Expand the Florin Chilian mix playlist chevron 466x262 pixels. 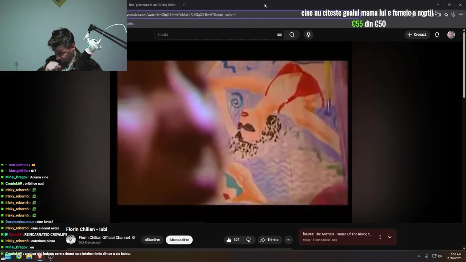[390, 237]
